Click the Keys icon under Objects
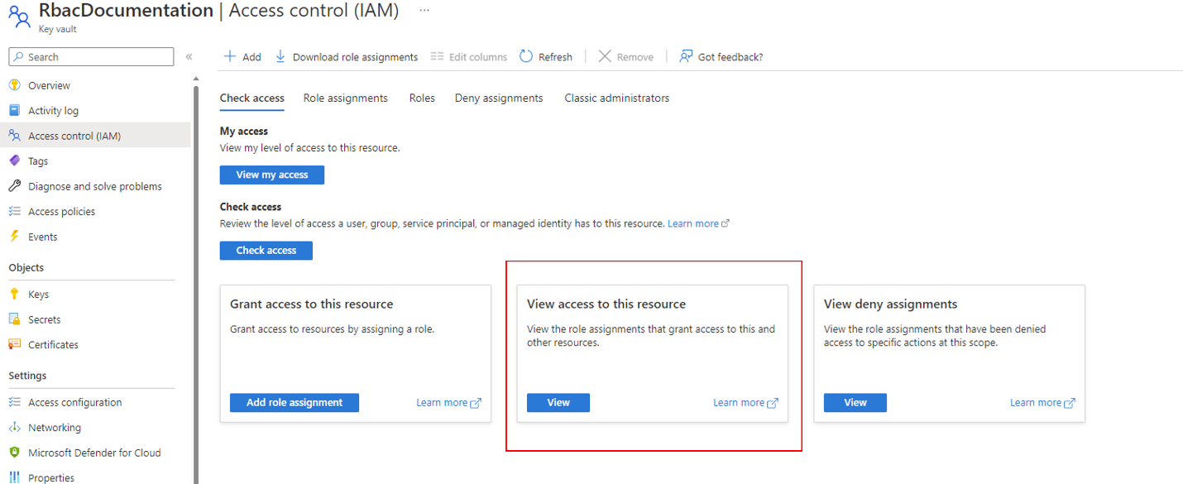The image size is (1183, 484). pyautogui.click(x=14, y=295)
